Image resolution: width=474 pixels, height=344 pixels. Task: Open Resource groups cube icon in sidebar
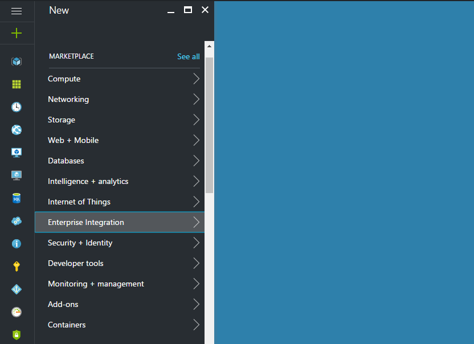pos(17,62)
